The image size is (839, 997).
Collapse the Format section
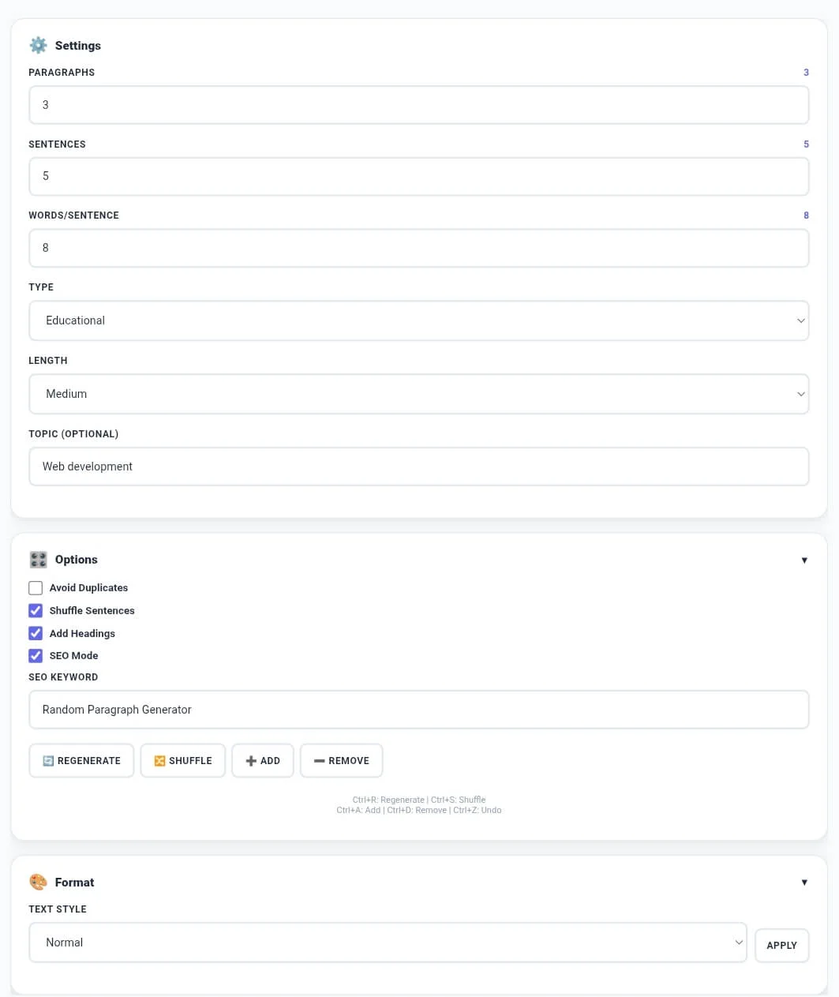pyautogui.click(x=804, y=882)
